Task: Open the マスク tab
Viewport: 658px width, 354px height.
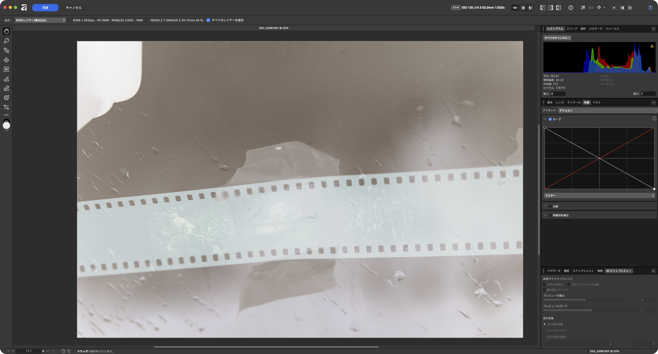Action: tap(597, 102)
